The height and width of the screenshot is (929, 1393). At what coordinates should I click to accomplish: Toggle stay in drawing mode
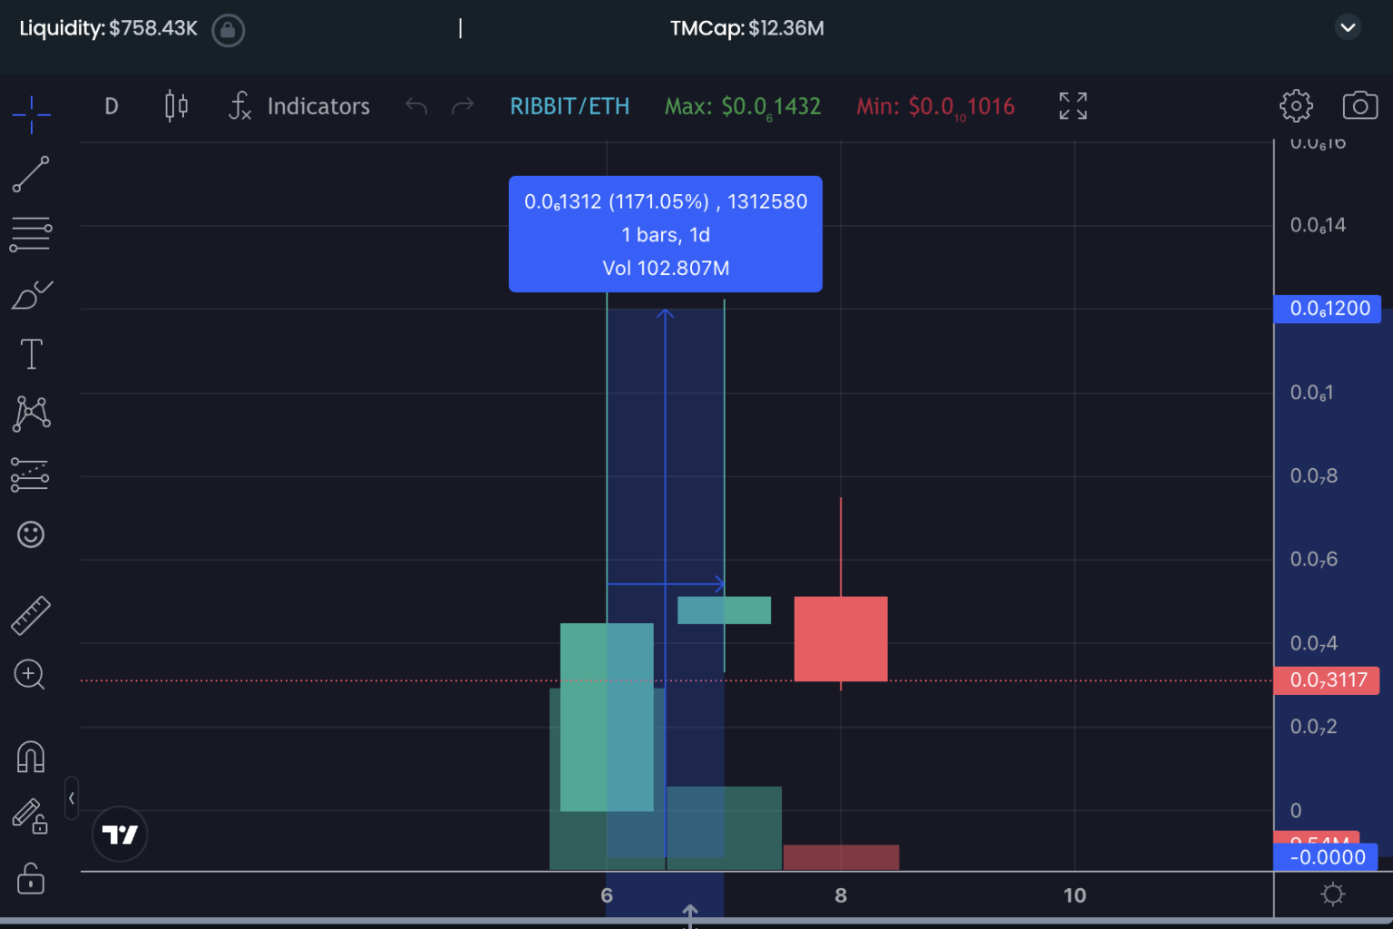click(30, 817)
